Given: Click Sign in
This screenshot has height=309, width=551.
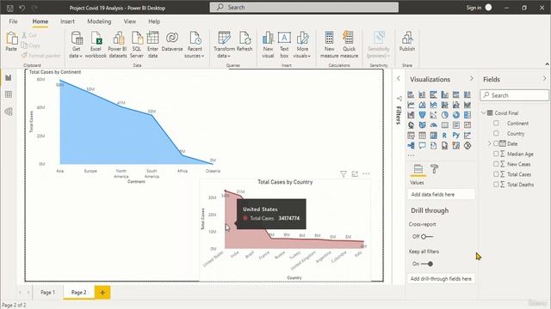Looking at the screenshot, I should [x=474, y=8].
